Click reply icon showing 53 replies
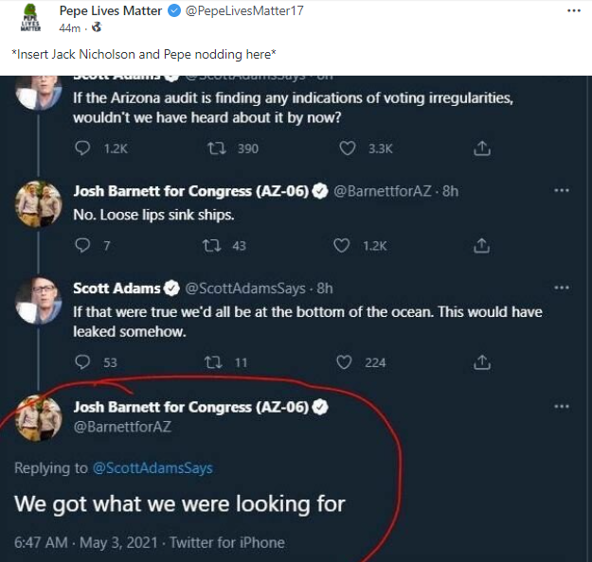Image resolution: width=592 pixels, height=562 pixels. pos(82,362)
